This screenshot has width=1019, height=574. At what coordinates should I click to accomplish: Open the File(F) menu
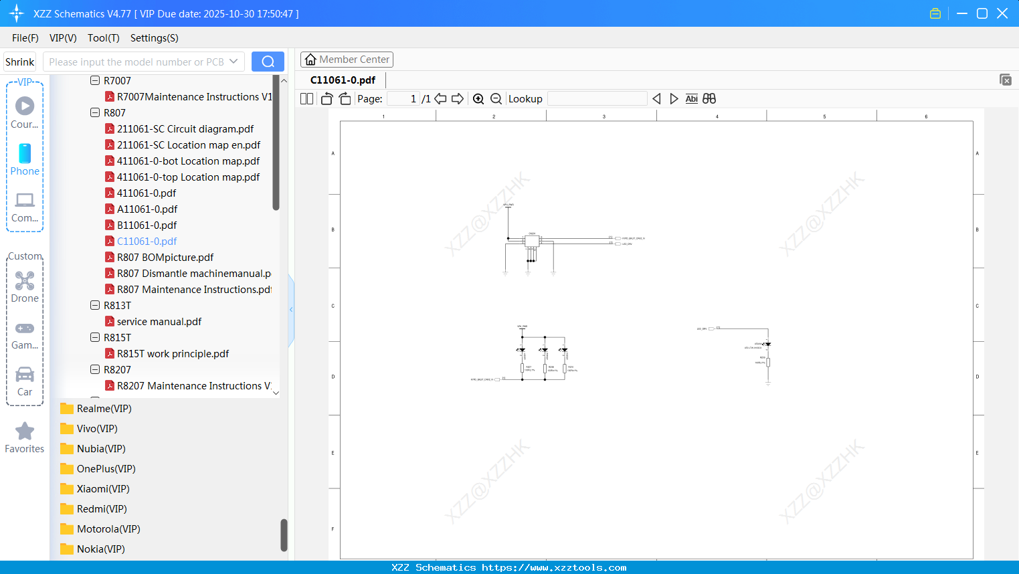25,38
